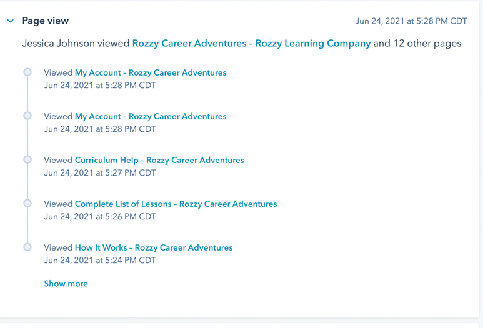The image size is (483, 328).
Task: Click the Page view card heading
Action: pyautogui.click(x=45, y=21)
